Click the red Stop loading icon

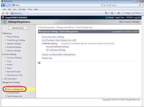coord(108,5)
